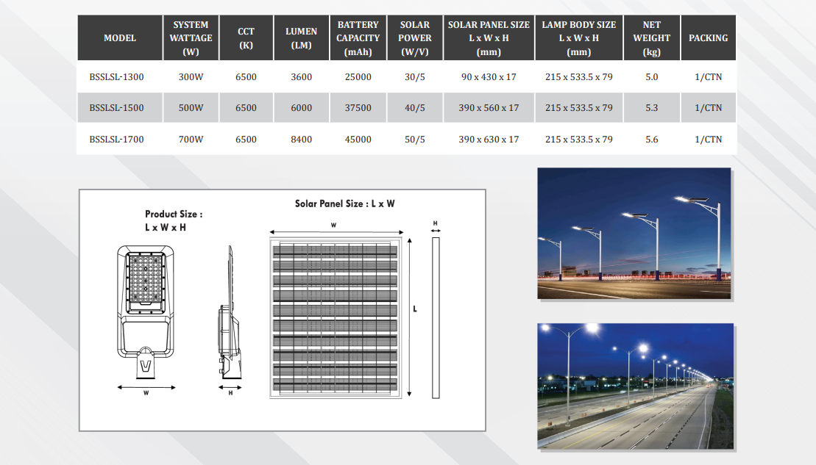Viewport: 816px width, 465px height.
Task: Click the thin solar panel side-profile drawing
Action: pos(435,317)
